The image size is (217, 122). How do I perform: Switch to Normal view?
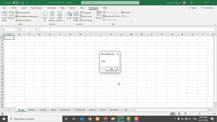[x=173, y=114]
